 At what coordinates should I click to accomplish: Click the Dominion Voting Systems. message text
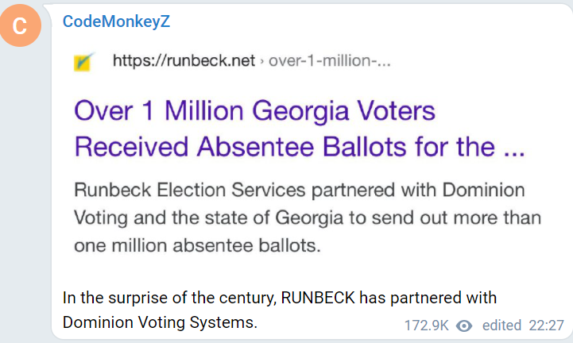[160, 322]
